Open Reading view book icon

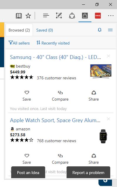click(19, 16)
